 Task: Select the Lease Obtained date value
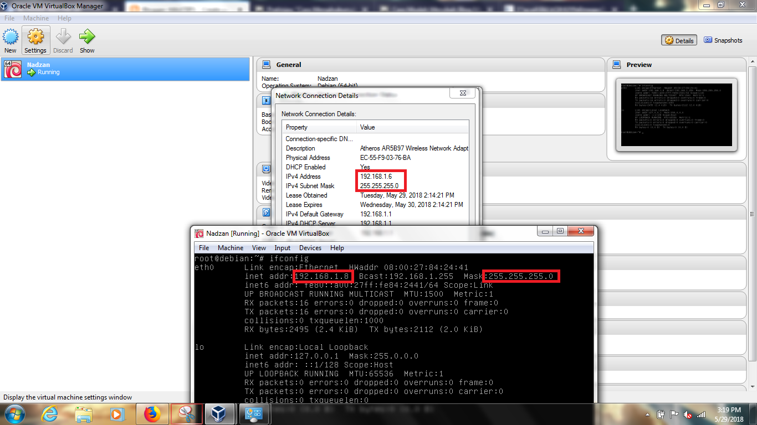click(x=407, y=195)
